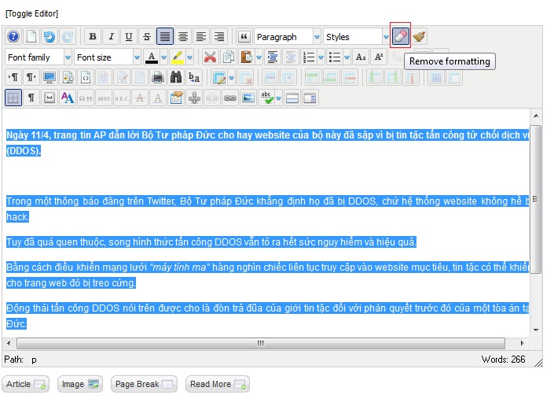This screenshot has height=402, width=554.
Task: Click the print icon
Action: 157,77
